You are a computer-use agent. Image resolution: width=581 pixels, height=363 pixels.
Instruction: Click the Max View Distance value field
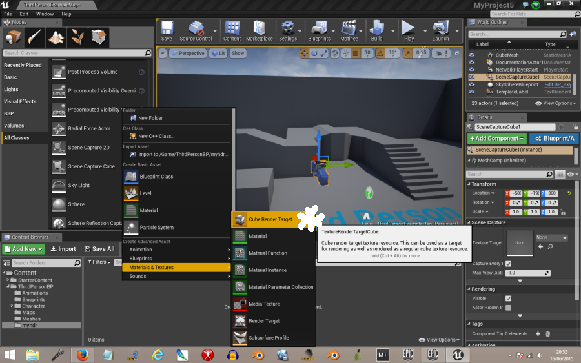pos(527,273)
